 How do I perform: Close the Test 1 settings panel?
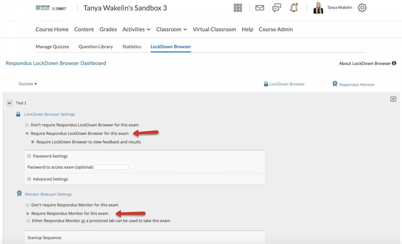[393, 99]
